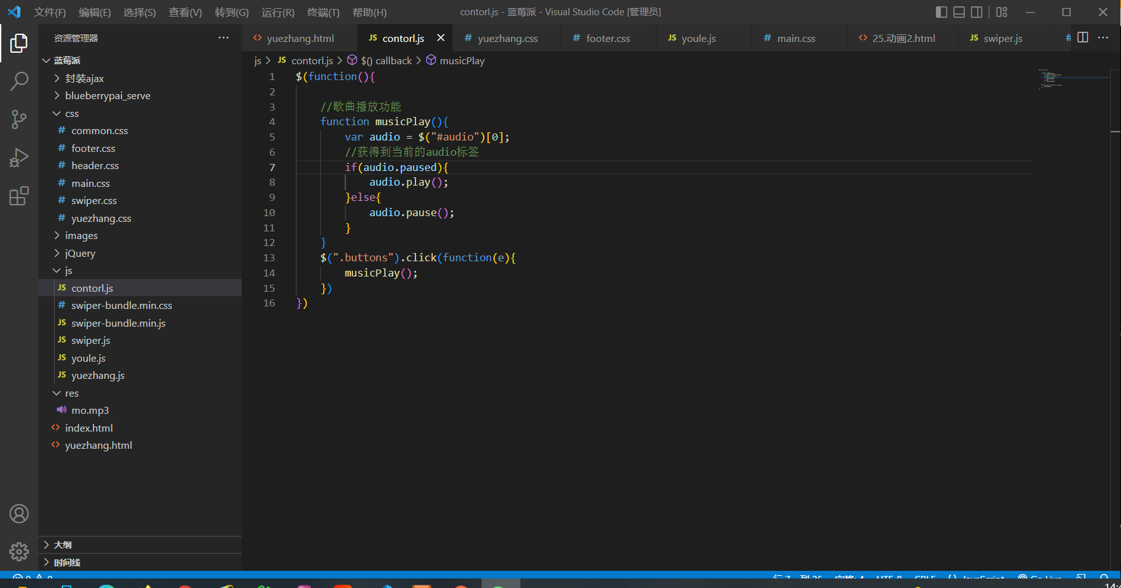Switch to yuezhang.html tab
Viewport: 1121px width, 588px height.
pyautogui.click(x=300, y=38)
